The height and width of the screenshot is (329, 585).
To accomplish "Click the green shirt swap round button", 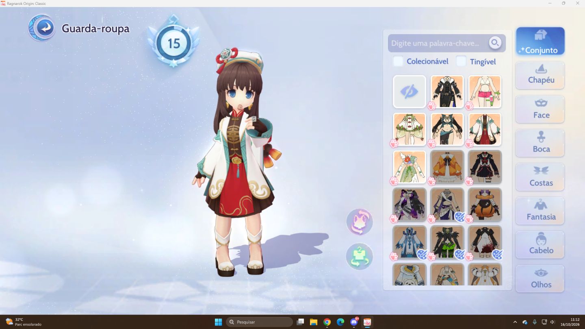I will (360, 257).
